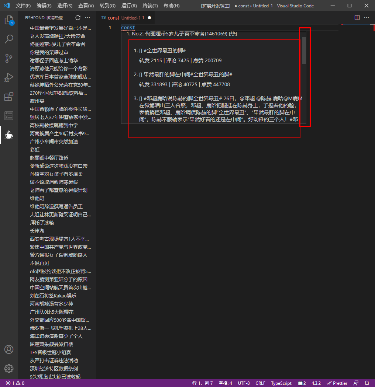Click the VS Code logo icon
This screenshot has width=375, height=387.
pos(7,6)
